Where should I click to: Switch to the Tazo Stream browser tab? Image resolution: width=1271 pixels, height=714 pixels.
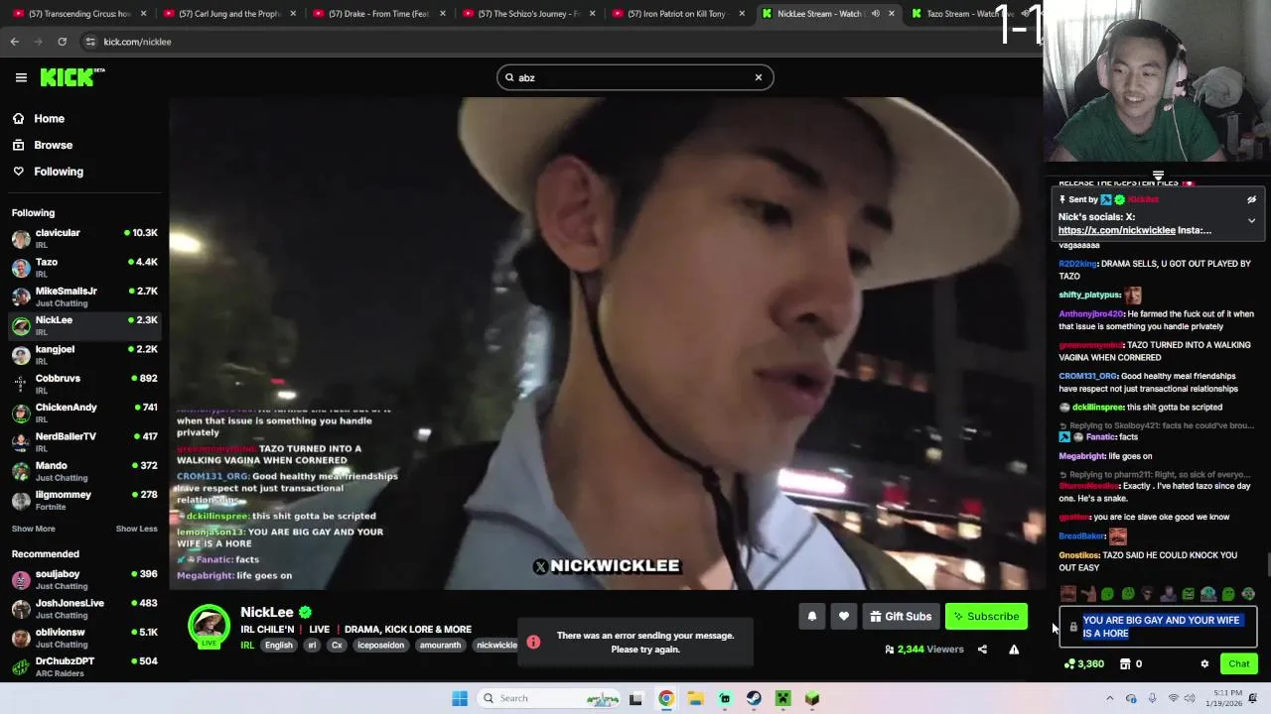tap(961, 14)
